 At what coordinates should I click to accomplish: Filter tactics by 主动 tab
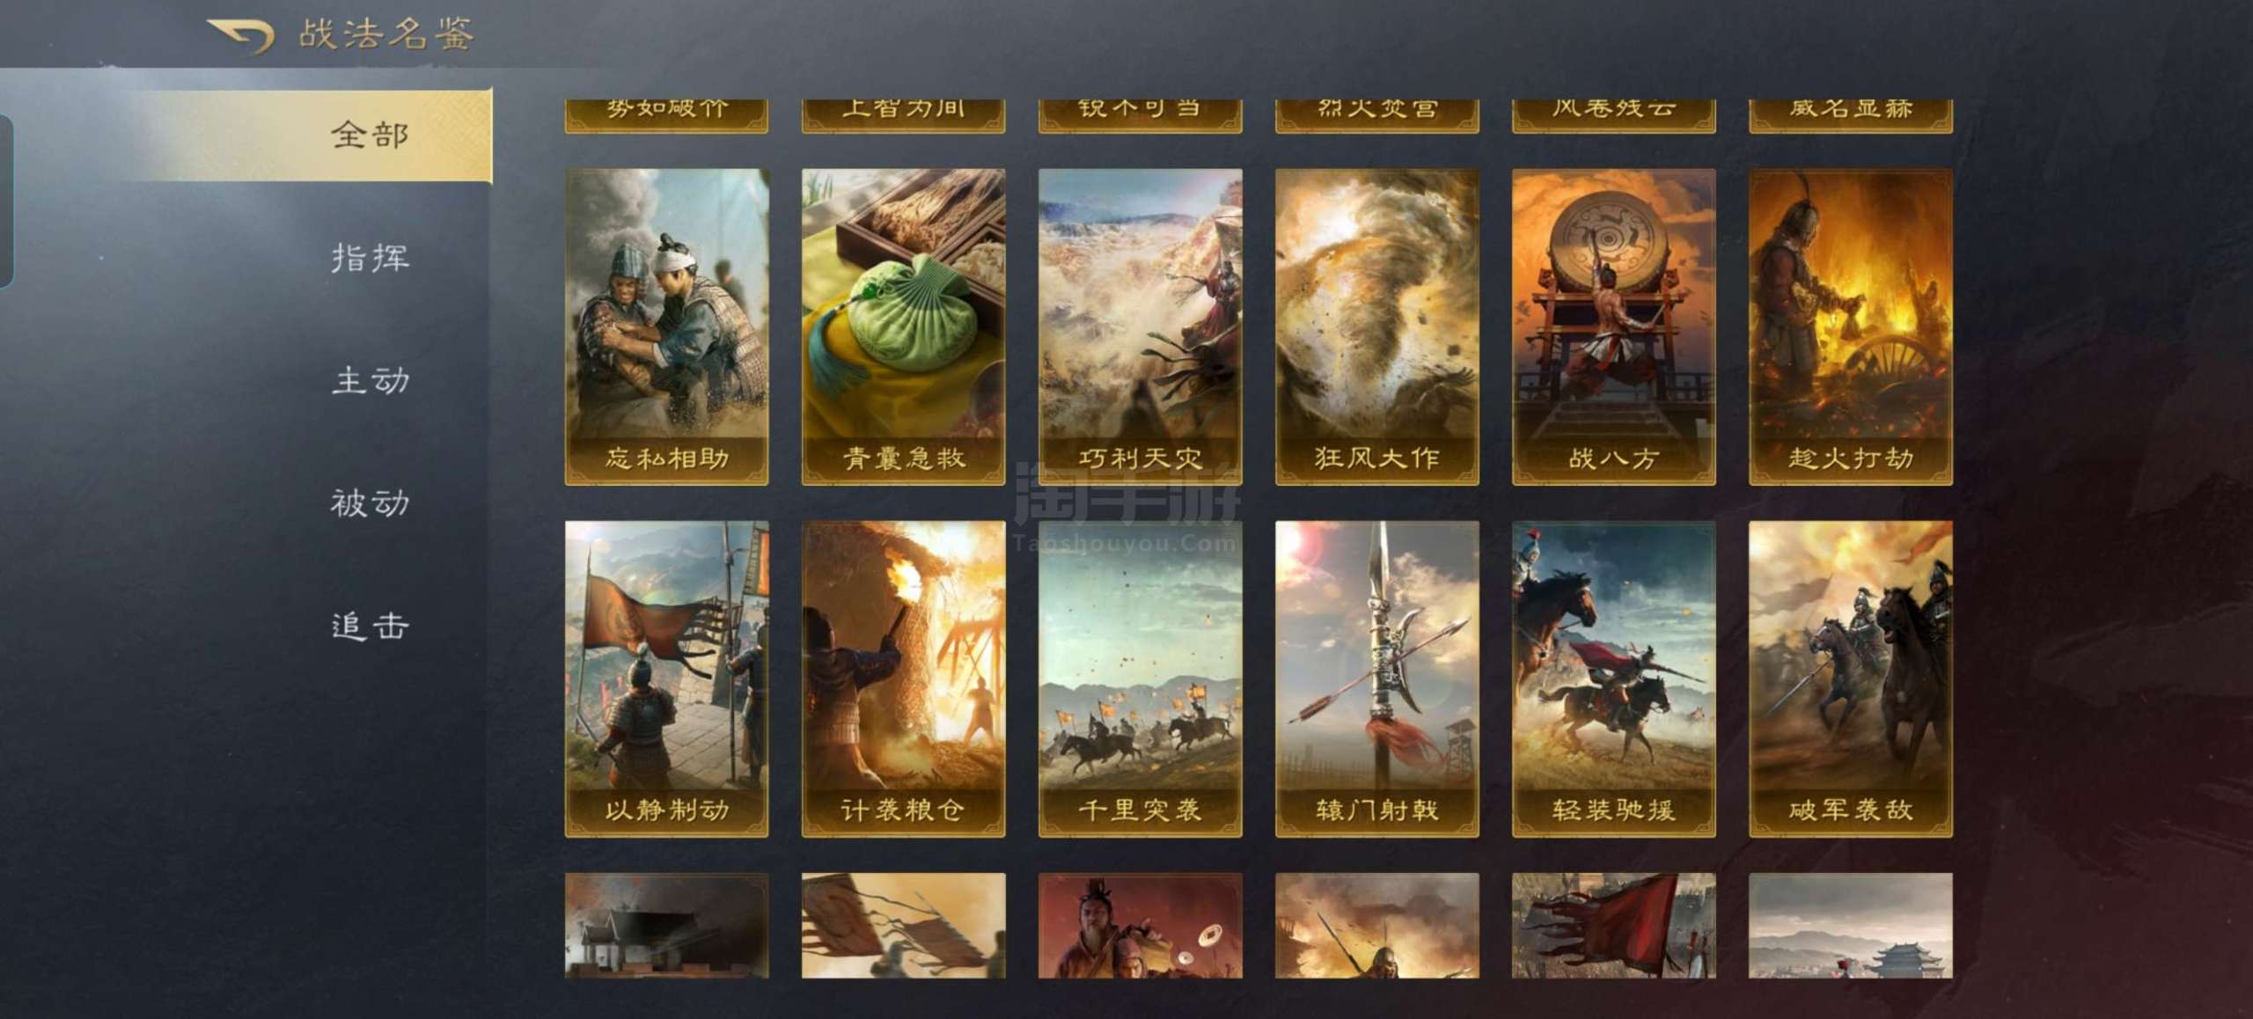coord(370,380)
